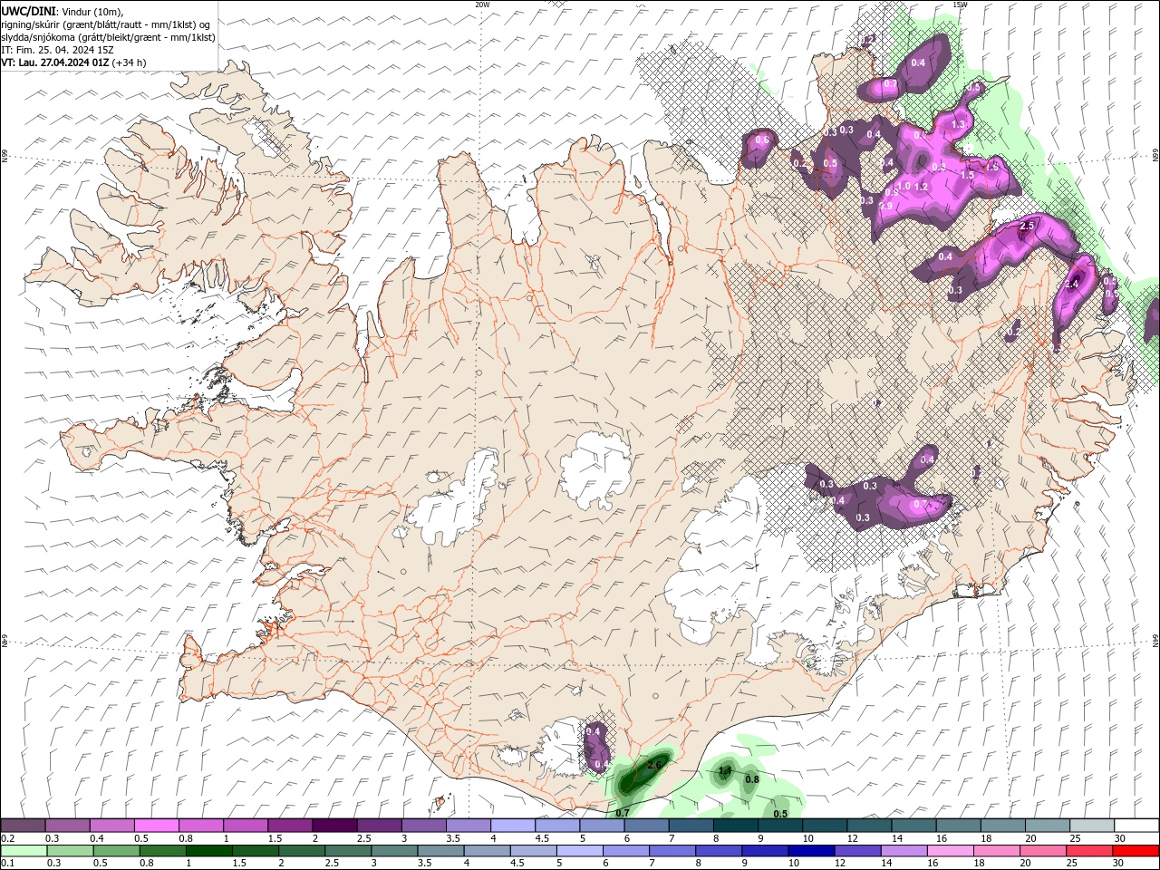Click the 1.0 snowfall value in the northeast
The image size is (1160, 870).
pos(904,186)
